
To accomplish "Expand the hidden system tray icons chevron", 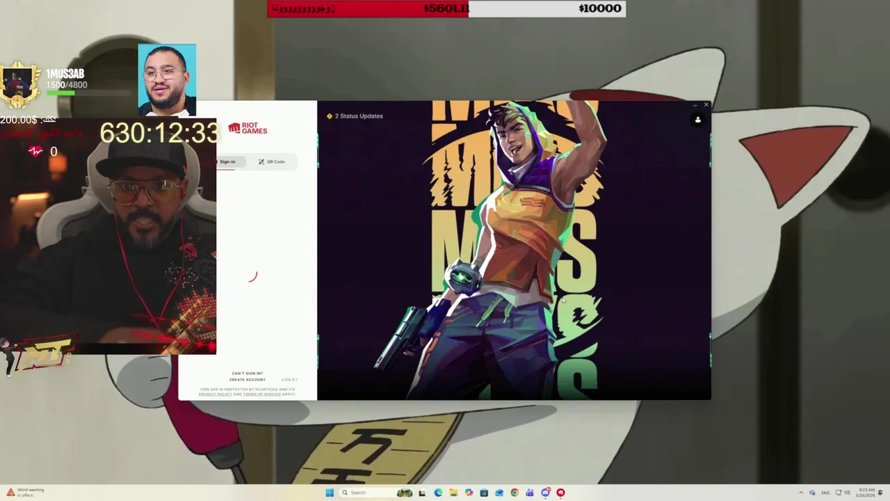I will (801, 493).
